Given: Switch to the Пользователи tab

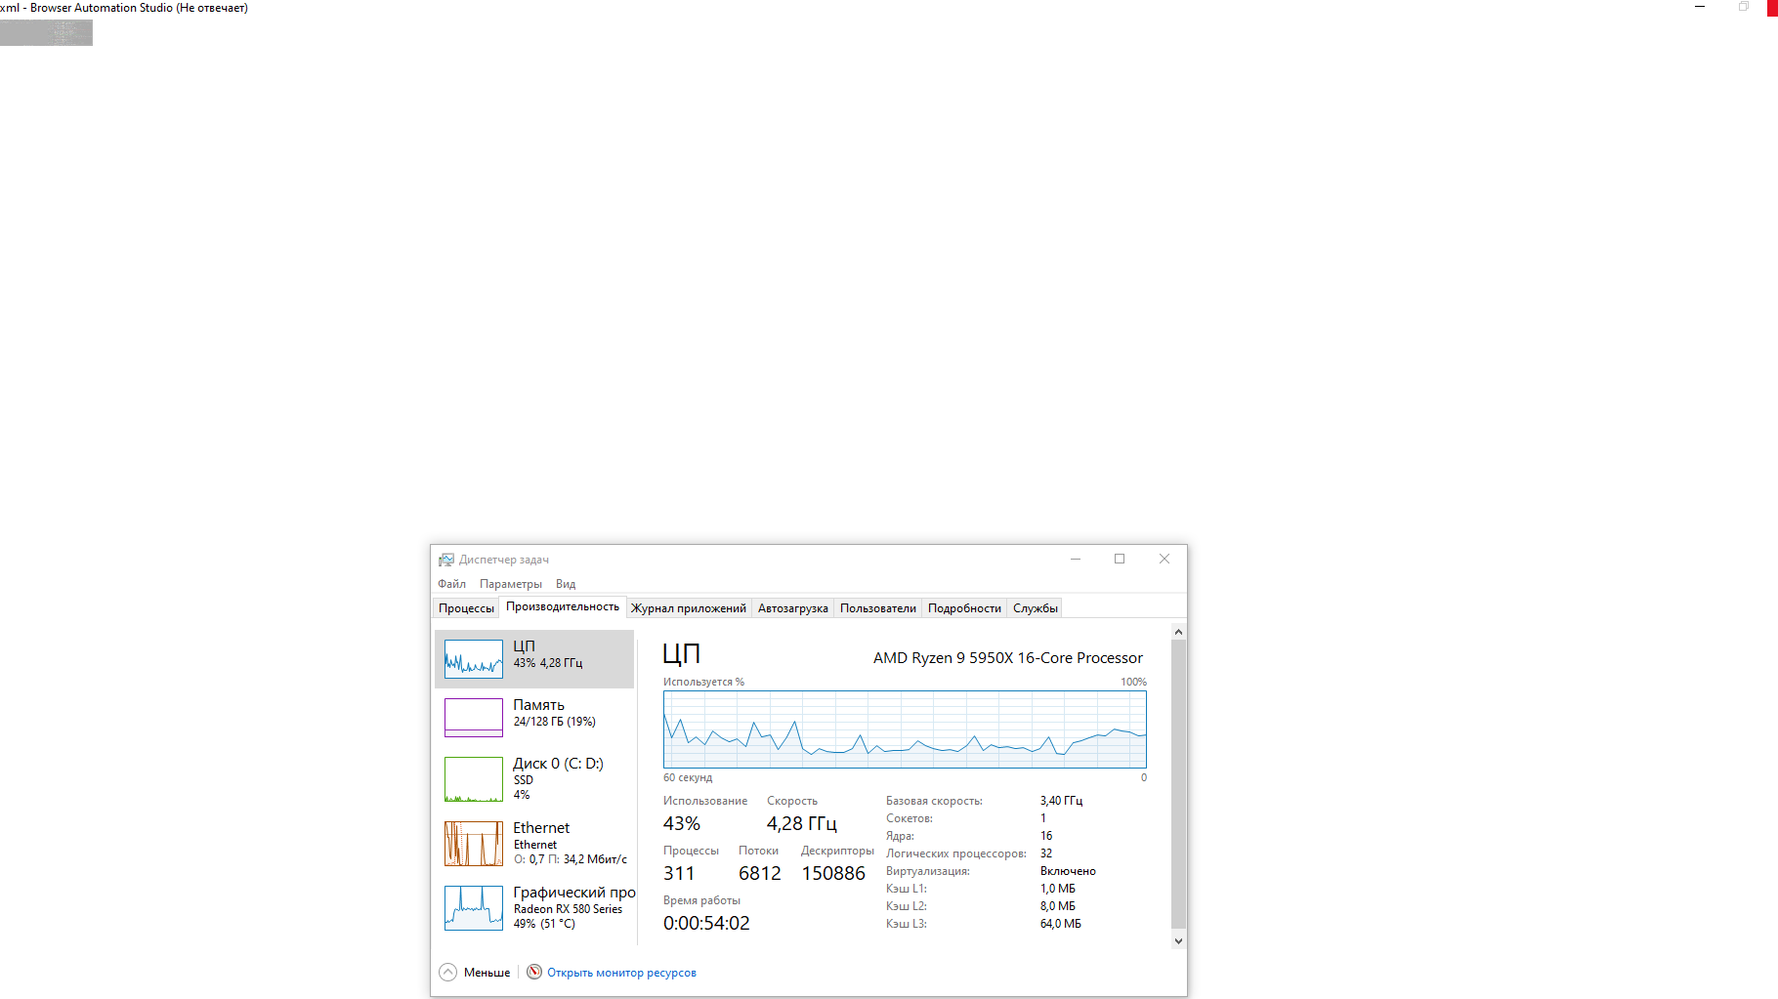Looking at the screenshot, I should pos(877,608).
